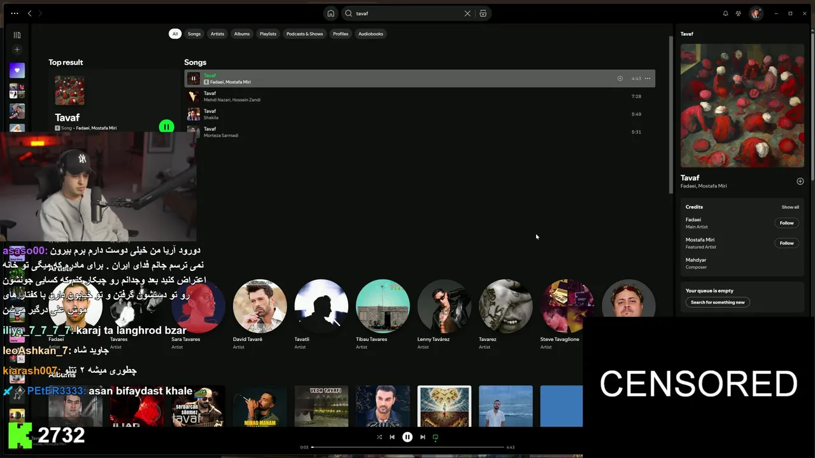Follow Fadaei in Credits

[x=787, y=223]
